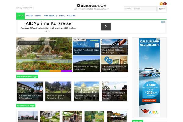Viewport: 183px width, 122px height.
Task: Open Novus Giri Resort and Spa card
Action: 30,91
